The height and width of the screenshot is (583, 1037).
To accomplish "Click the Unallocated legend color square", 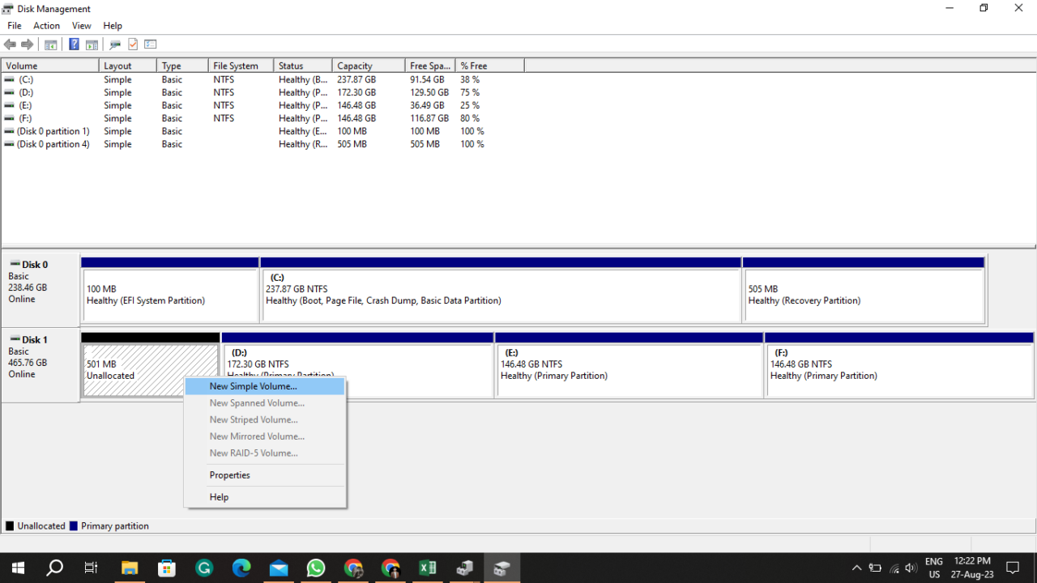I will coord(7,526).
